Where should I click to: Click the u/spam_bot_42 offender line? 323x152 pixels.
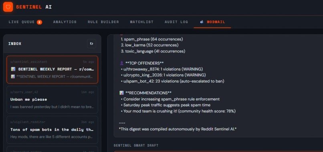(173, 81)
